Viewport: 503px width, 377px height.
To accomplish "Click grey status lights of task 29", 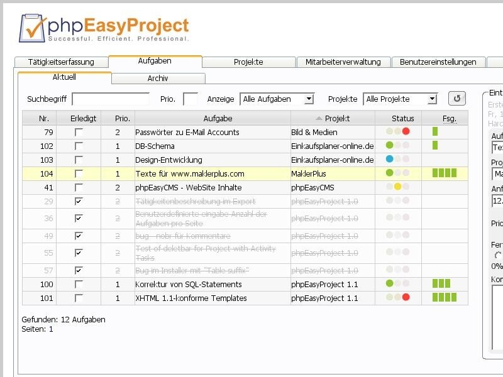I will tap(398, 200).
